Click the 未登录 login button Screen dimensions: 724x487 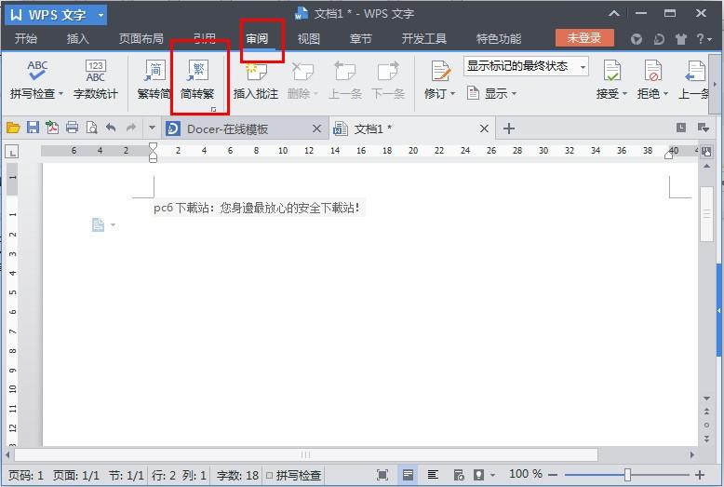click(x=584, y=38)
